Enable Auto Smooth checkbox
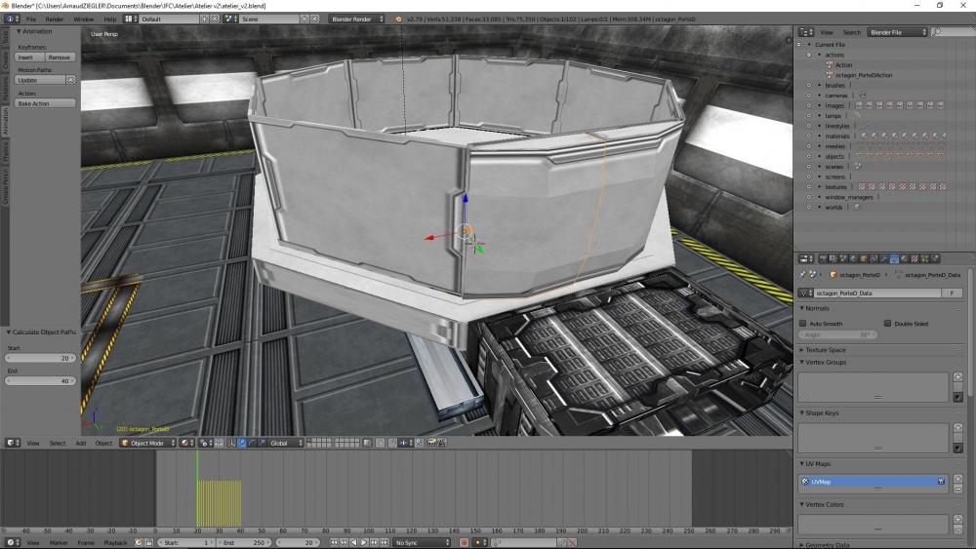The width and height of the screenshot is (976, 549). [x=803, y=323]
